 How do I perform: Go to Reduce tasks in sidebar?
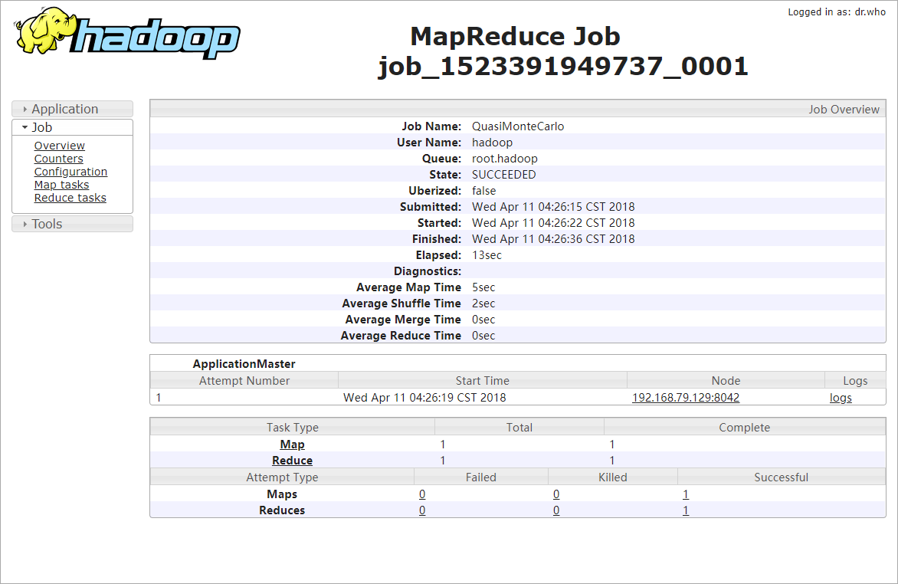click(x=70, y=198)
